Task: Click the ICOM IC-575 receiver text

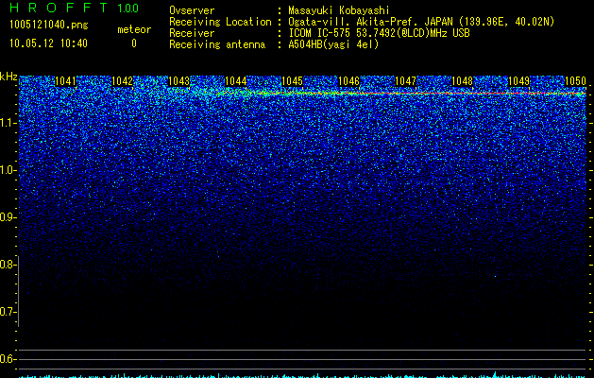Action: 379,33
